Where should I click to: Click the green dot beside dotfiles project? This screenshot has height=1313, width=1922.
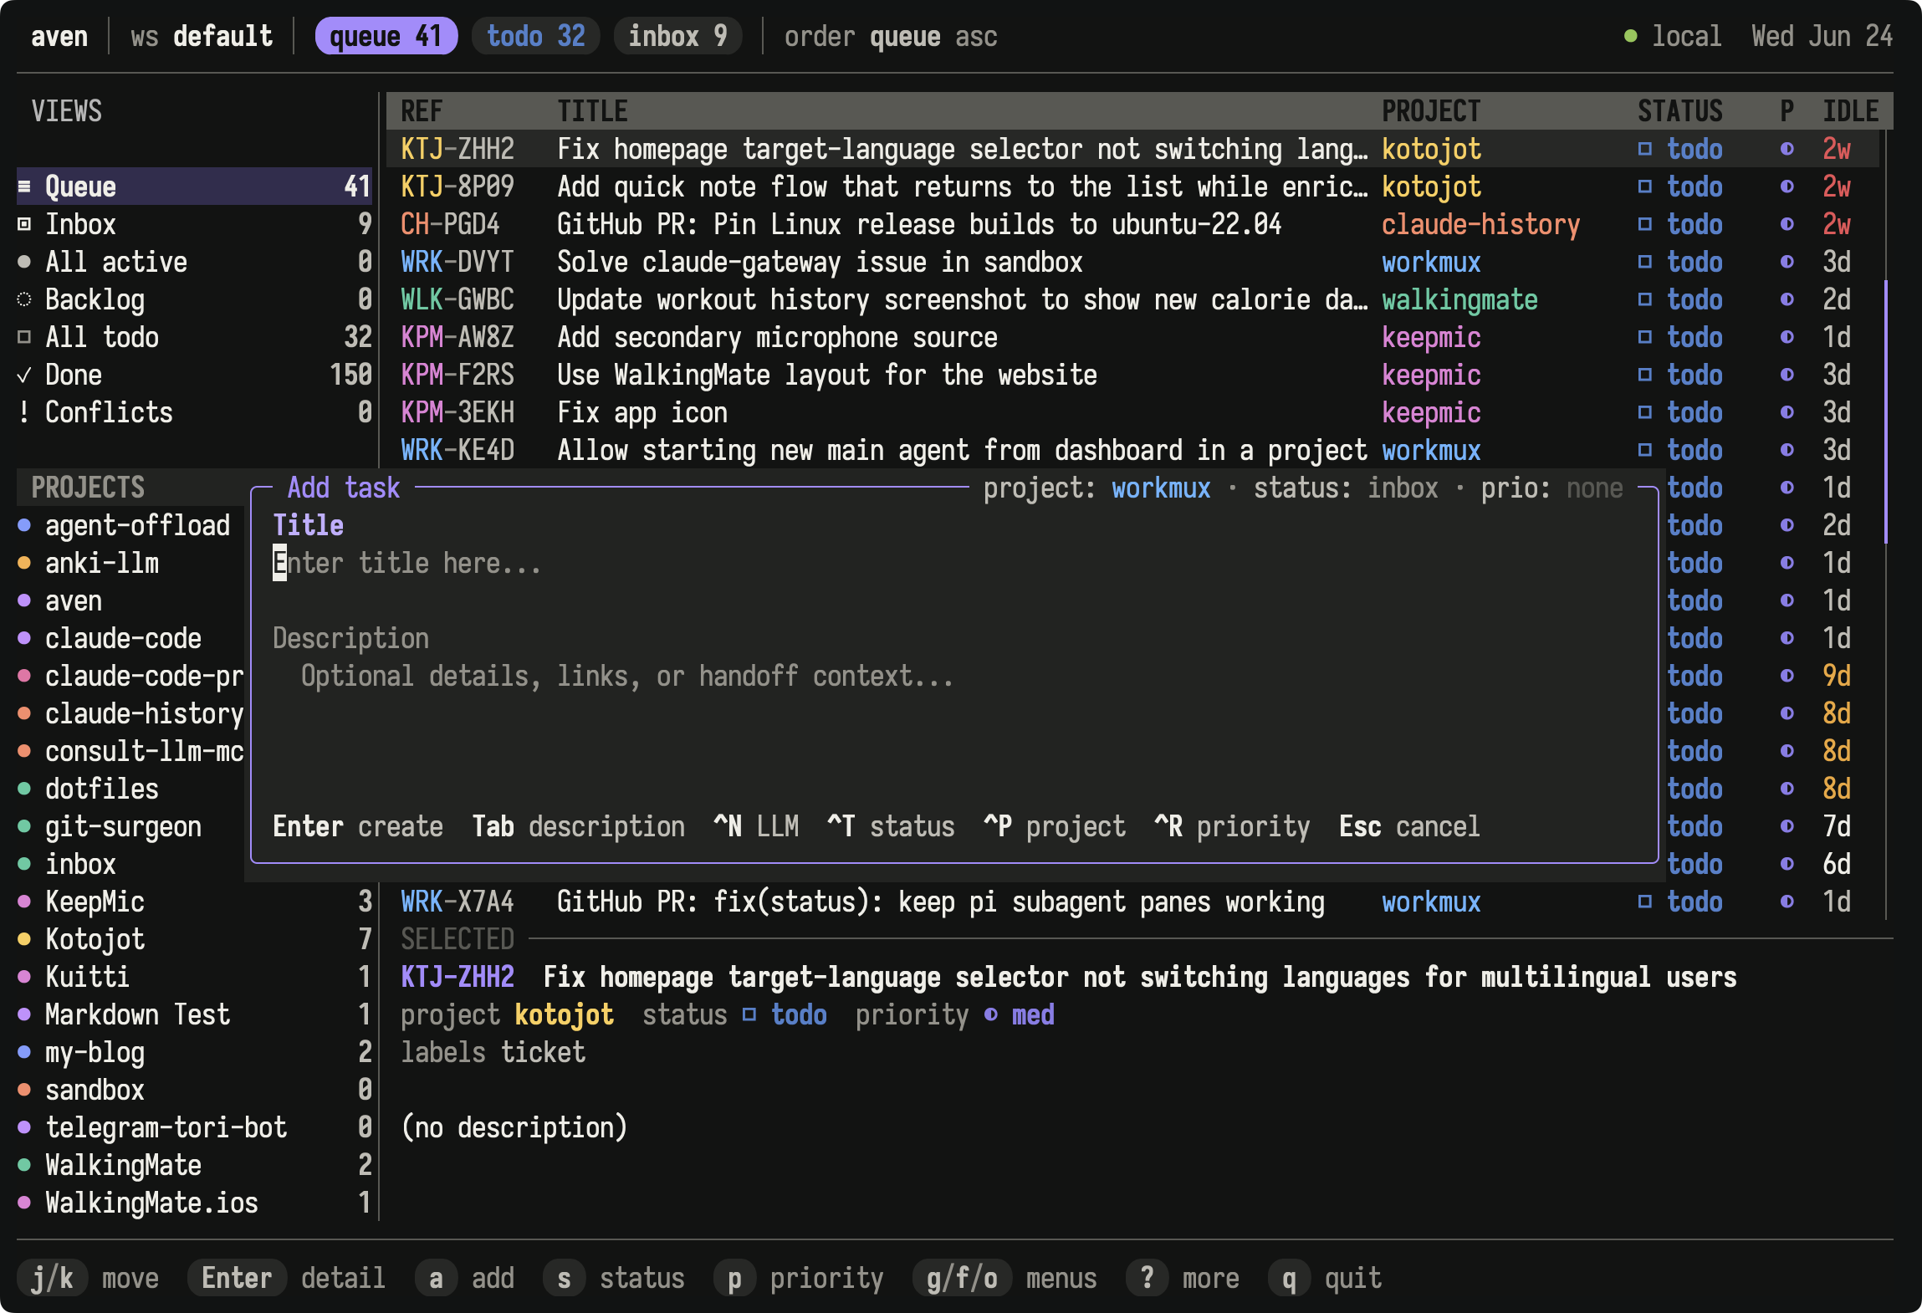(24, 789)
